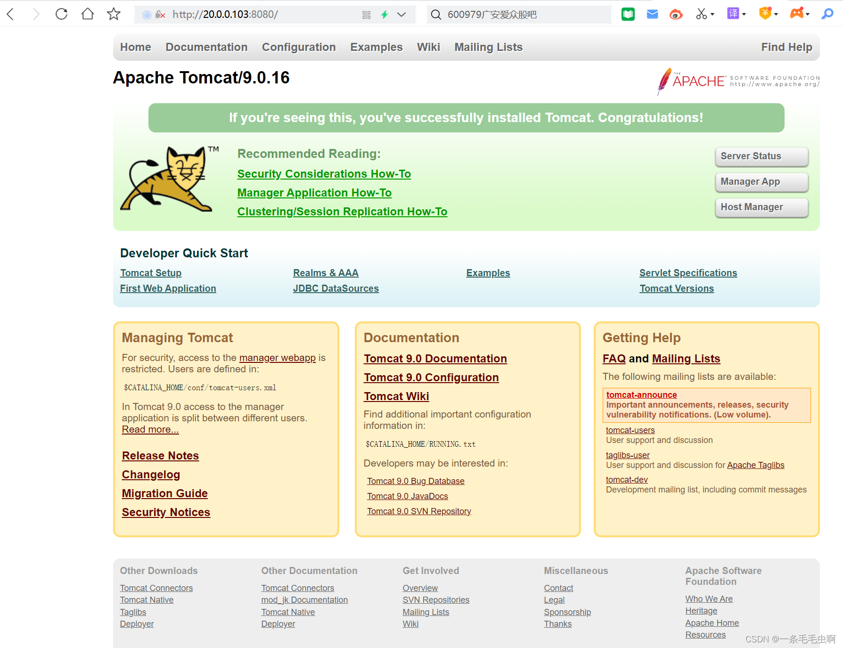Open the Security Notices link
Screen dimensions: 843x648
pyautogui.click(x=166, y=512)
